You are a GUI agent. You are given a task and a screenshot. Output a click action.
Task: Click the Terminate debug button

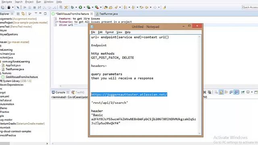(x=35, y=7)
